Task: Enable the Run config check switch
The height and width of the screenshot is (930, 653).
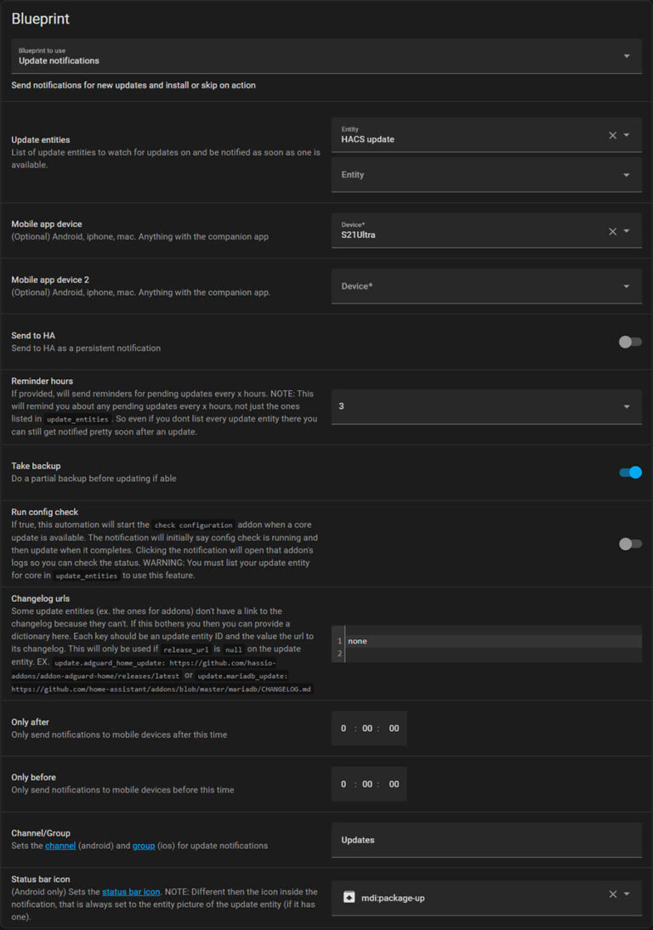Action: coord(630,544)
